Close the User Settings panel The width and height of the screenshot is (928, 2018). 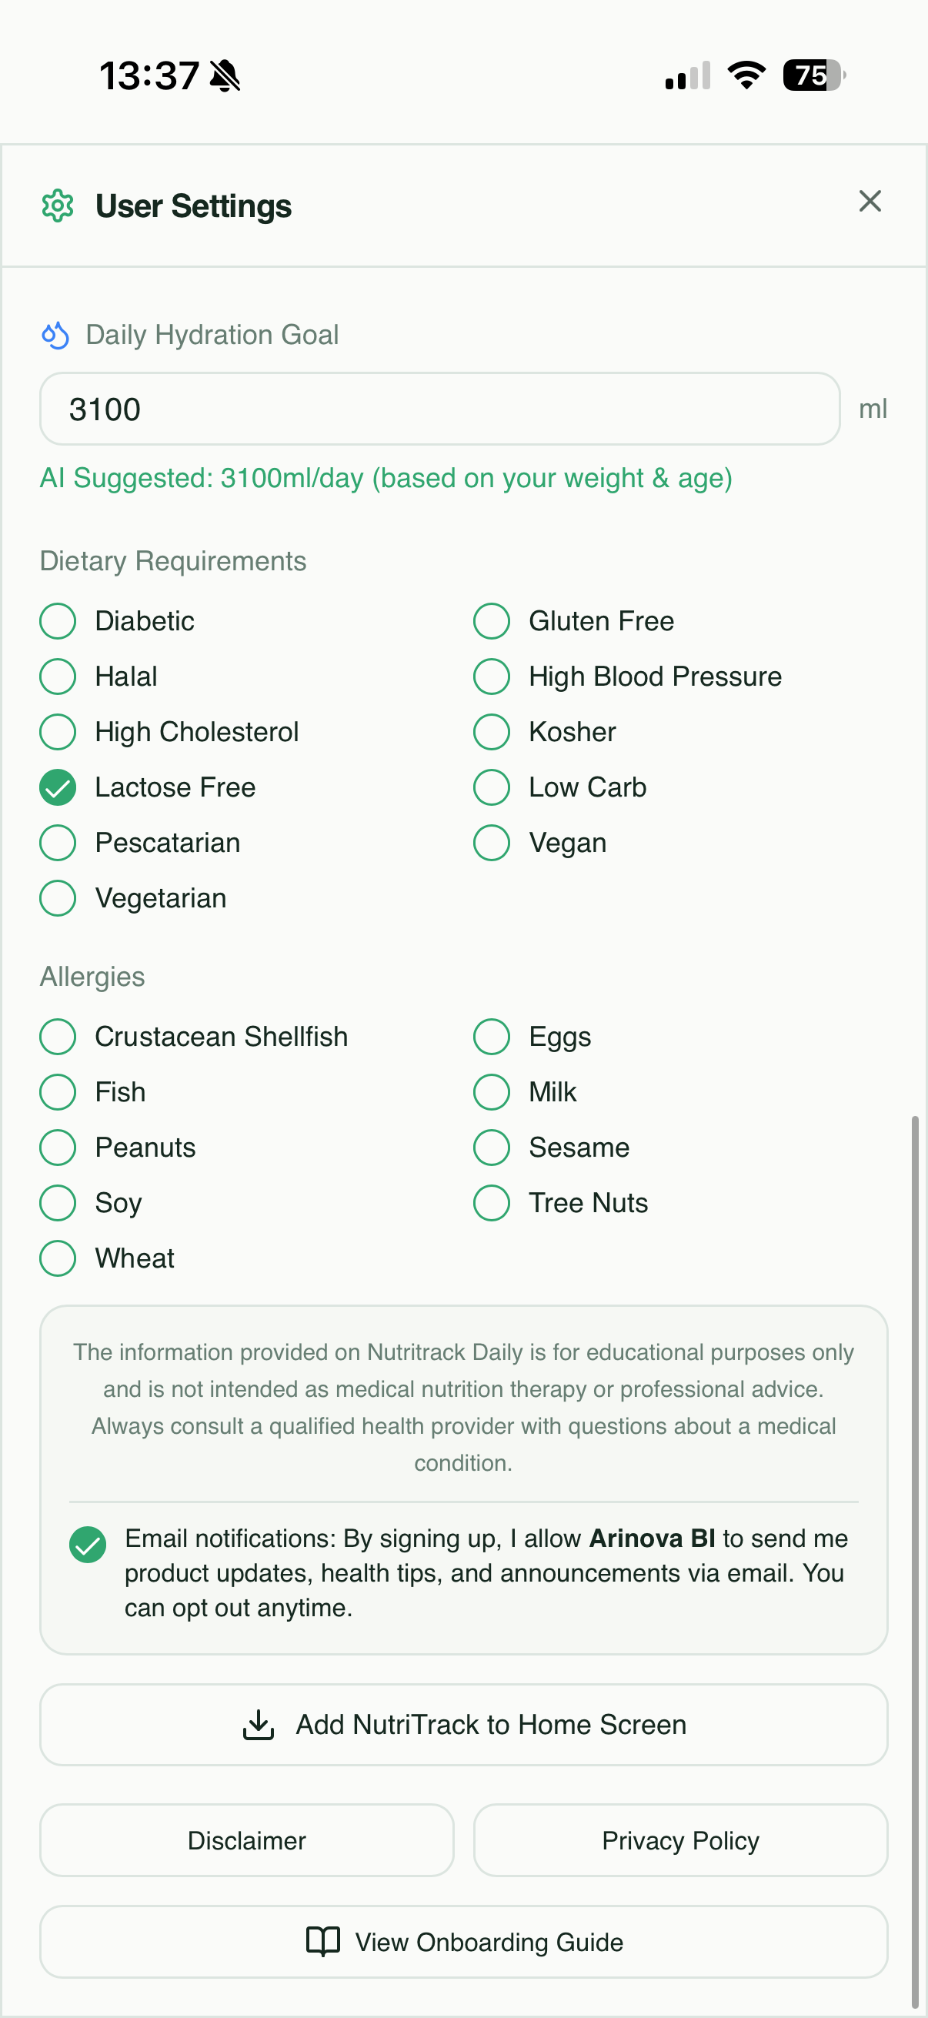(870, 202)
